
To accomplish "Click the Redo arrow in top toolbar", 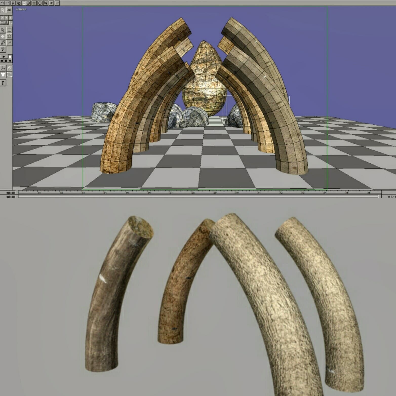I will pyautogui.click(x=7, y=3).
